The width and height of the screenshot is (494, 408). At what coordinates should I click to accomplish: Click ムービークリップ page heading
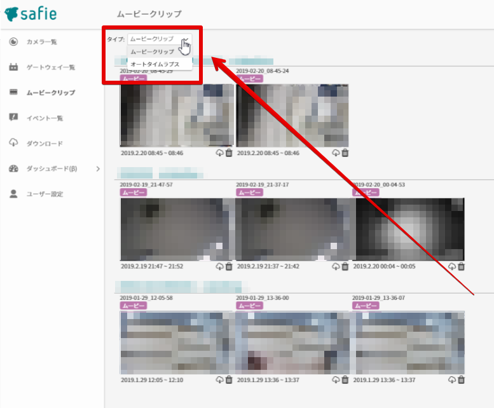tap(149, 14)
